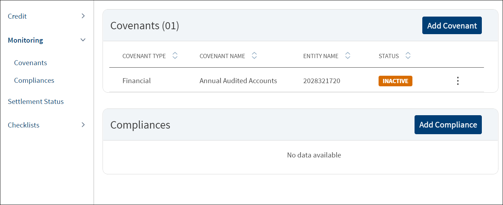503x205 pixels.
Task: Sort by Status column icon
Action: 408,56
